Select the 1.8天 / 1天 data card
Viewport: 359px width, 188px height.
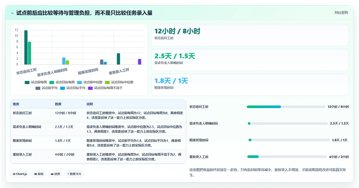(250, 85)
